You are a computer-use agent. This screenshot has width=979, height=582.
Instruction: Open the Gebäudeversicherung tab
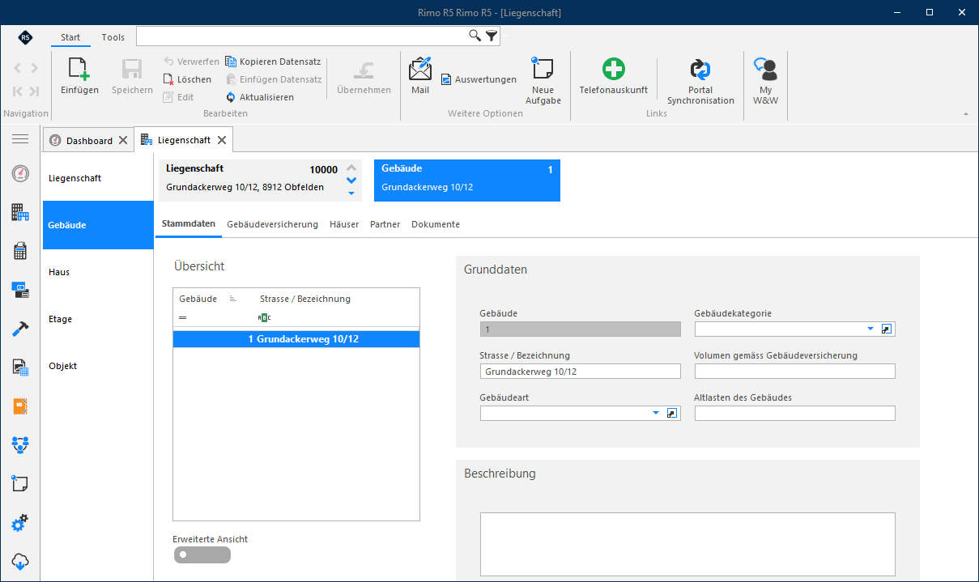[x=272, y=224]
